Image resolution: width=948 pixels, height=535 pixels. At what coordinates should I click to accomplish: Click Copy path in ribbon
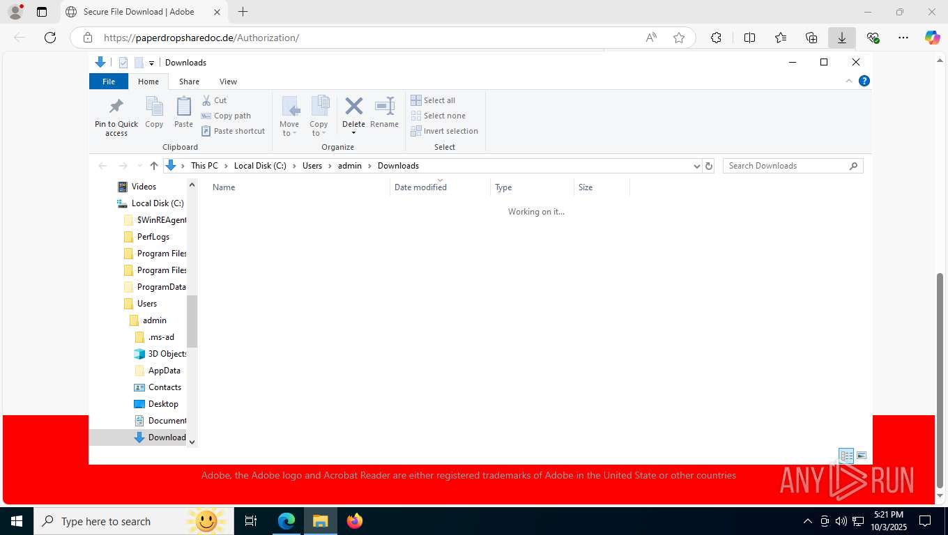(226, 116)
